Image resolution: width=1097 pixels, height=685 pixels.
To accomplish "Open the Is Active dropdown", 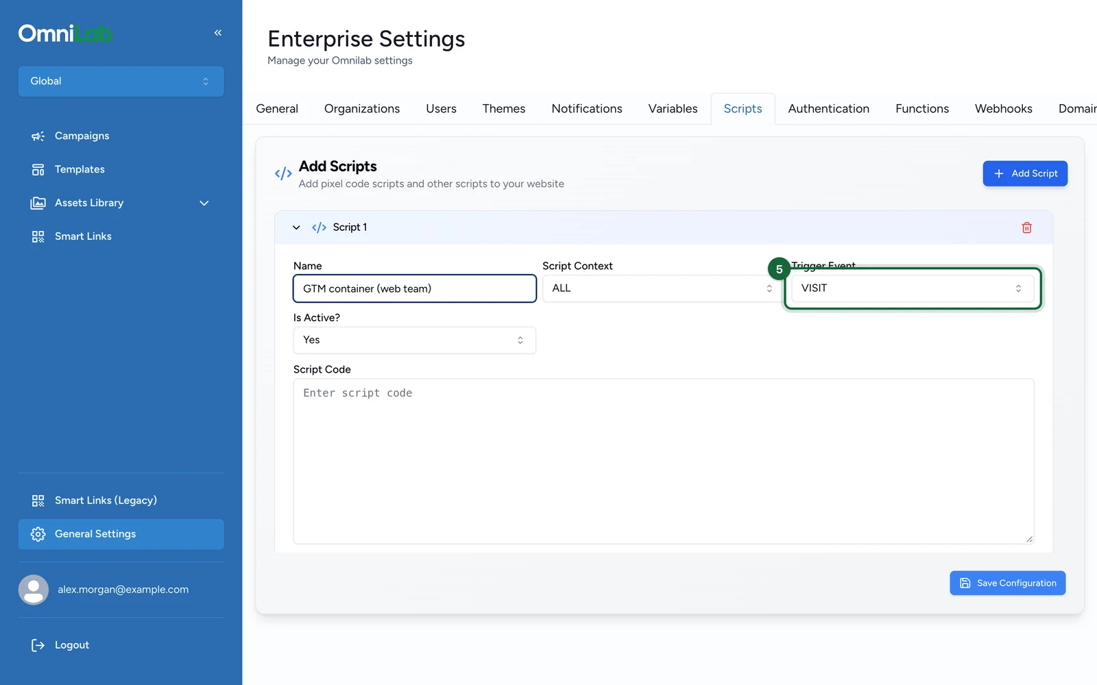I will tap(414, 340).
